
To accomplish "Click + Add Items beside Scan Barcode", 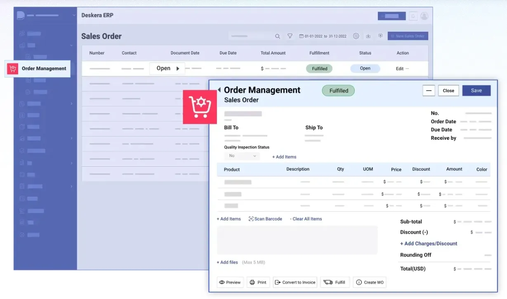I will click(229, 219).
